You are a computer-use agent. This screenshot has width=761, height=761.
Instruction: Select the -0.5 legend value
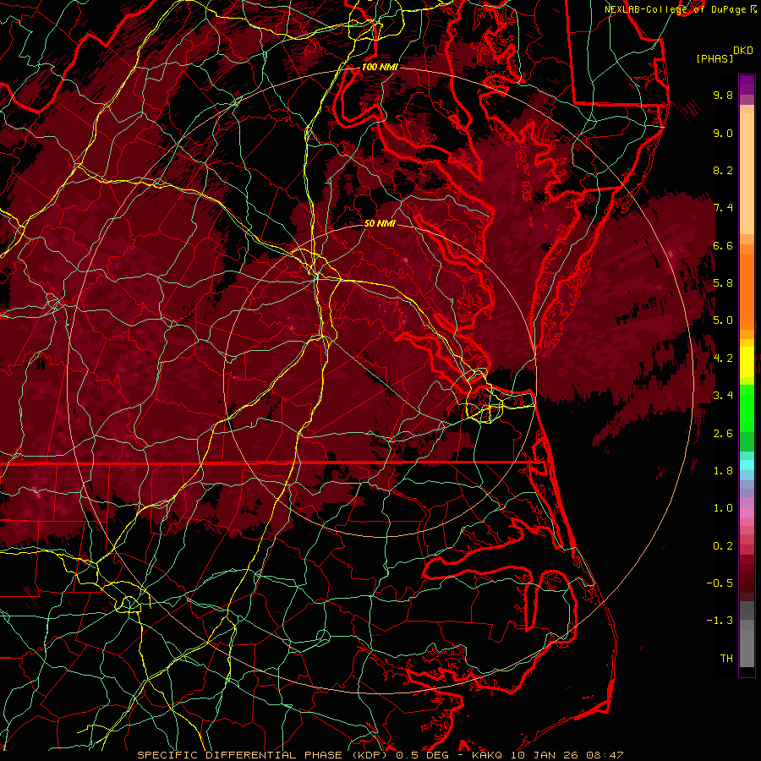(720, 583)
